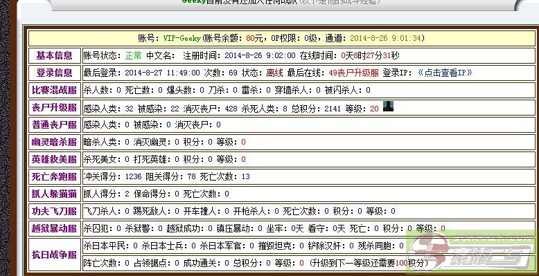
Task: Click the channel timestamp 2014-8-26 9:01:34
Action: click(x=385, y=38)
